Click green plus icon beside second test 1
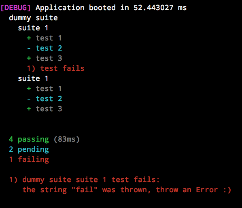Image resolution: width=242 pixels, height=208 pixels. [x=29, y=89]
